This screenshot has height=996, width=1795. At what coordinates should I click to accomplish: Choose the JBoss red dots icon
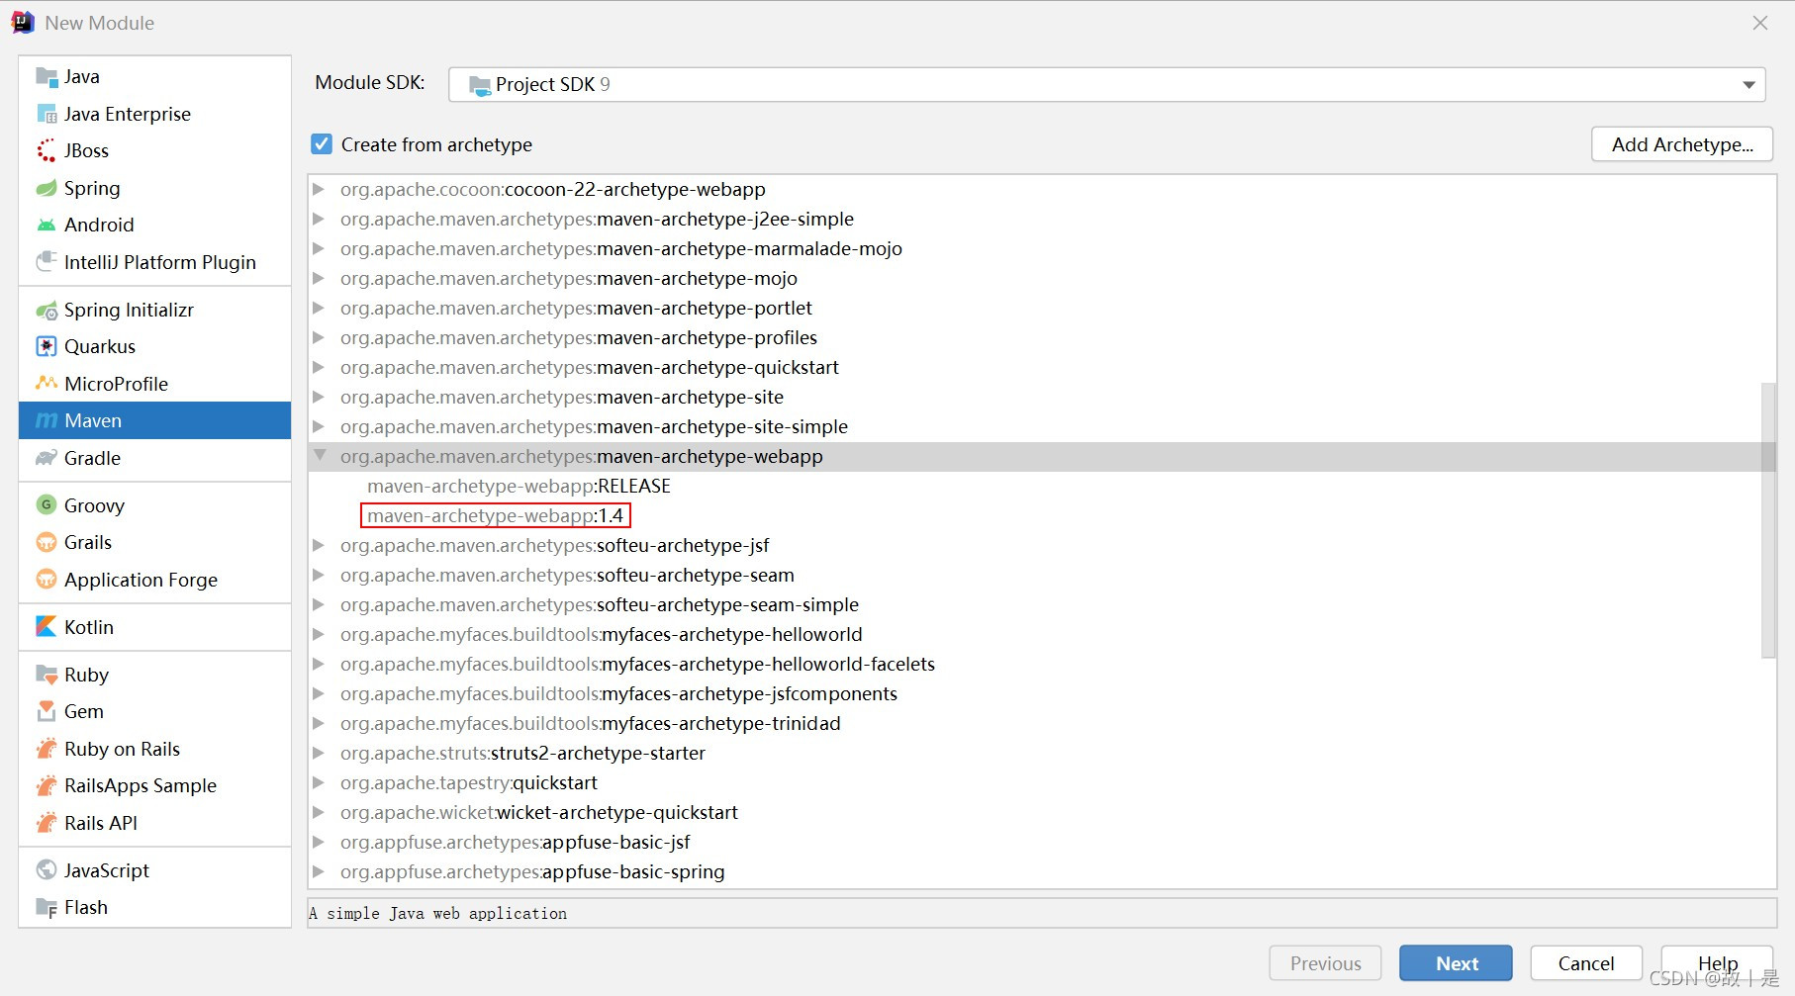coord(47,150)
